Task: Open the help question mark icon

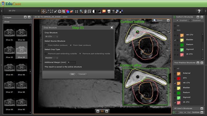Action: pyautogui.click(x=199, y=11)
